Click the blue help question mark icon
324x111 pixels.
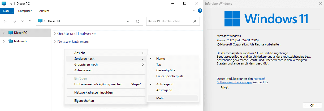pos(200,11)
